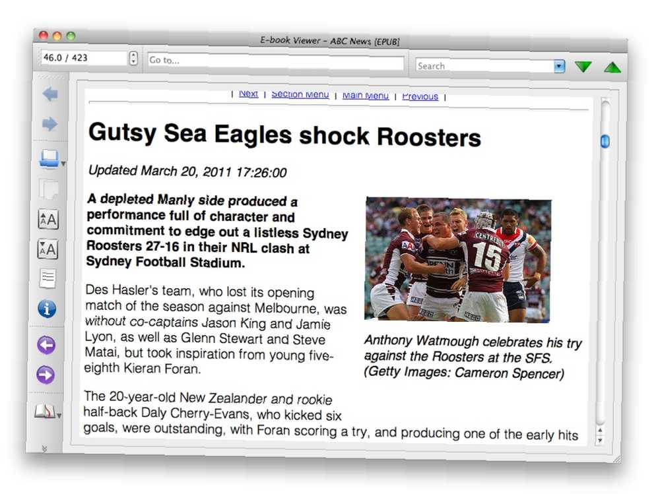Screen dimensions: 660x494
Task: Find next with green down triangle
Action: coord(583,67)
